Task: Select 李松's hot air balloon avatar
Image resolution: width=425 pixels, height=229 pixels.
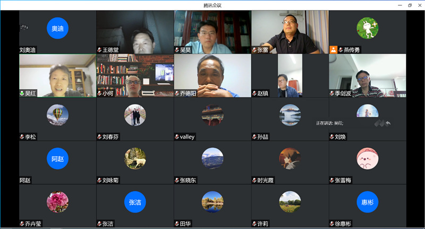Action: click(57, 114)
